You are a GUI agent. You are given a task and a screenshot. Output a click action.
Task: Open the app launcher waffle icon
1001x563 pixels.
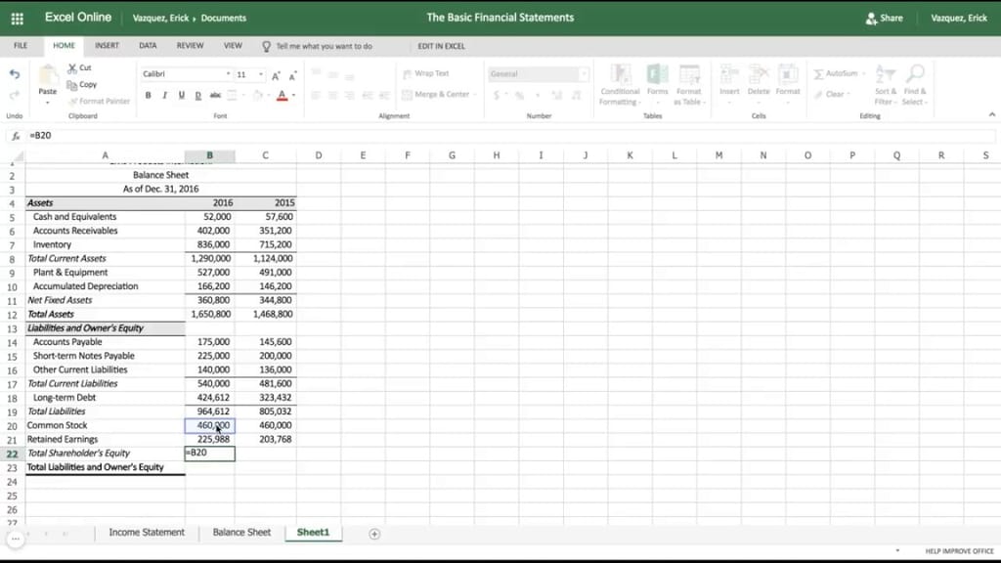tap(18, 19)
